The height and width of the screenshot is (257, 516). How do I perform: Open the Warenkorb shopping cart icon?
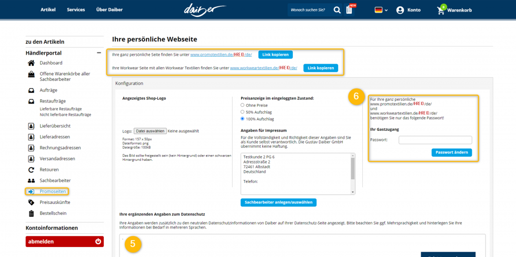(441, 10)
